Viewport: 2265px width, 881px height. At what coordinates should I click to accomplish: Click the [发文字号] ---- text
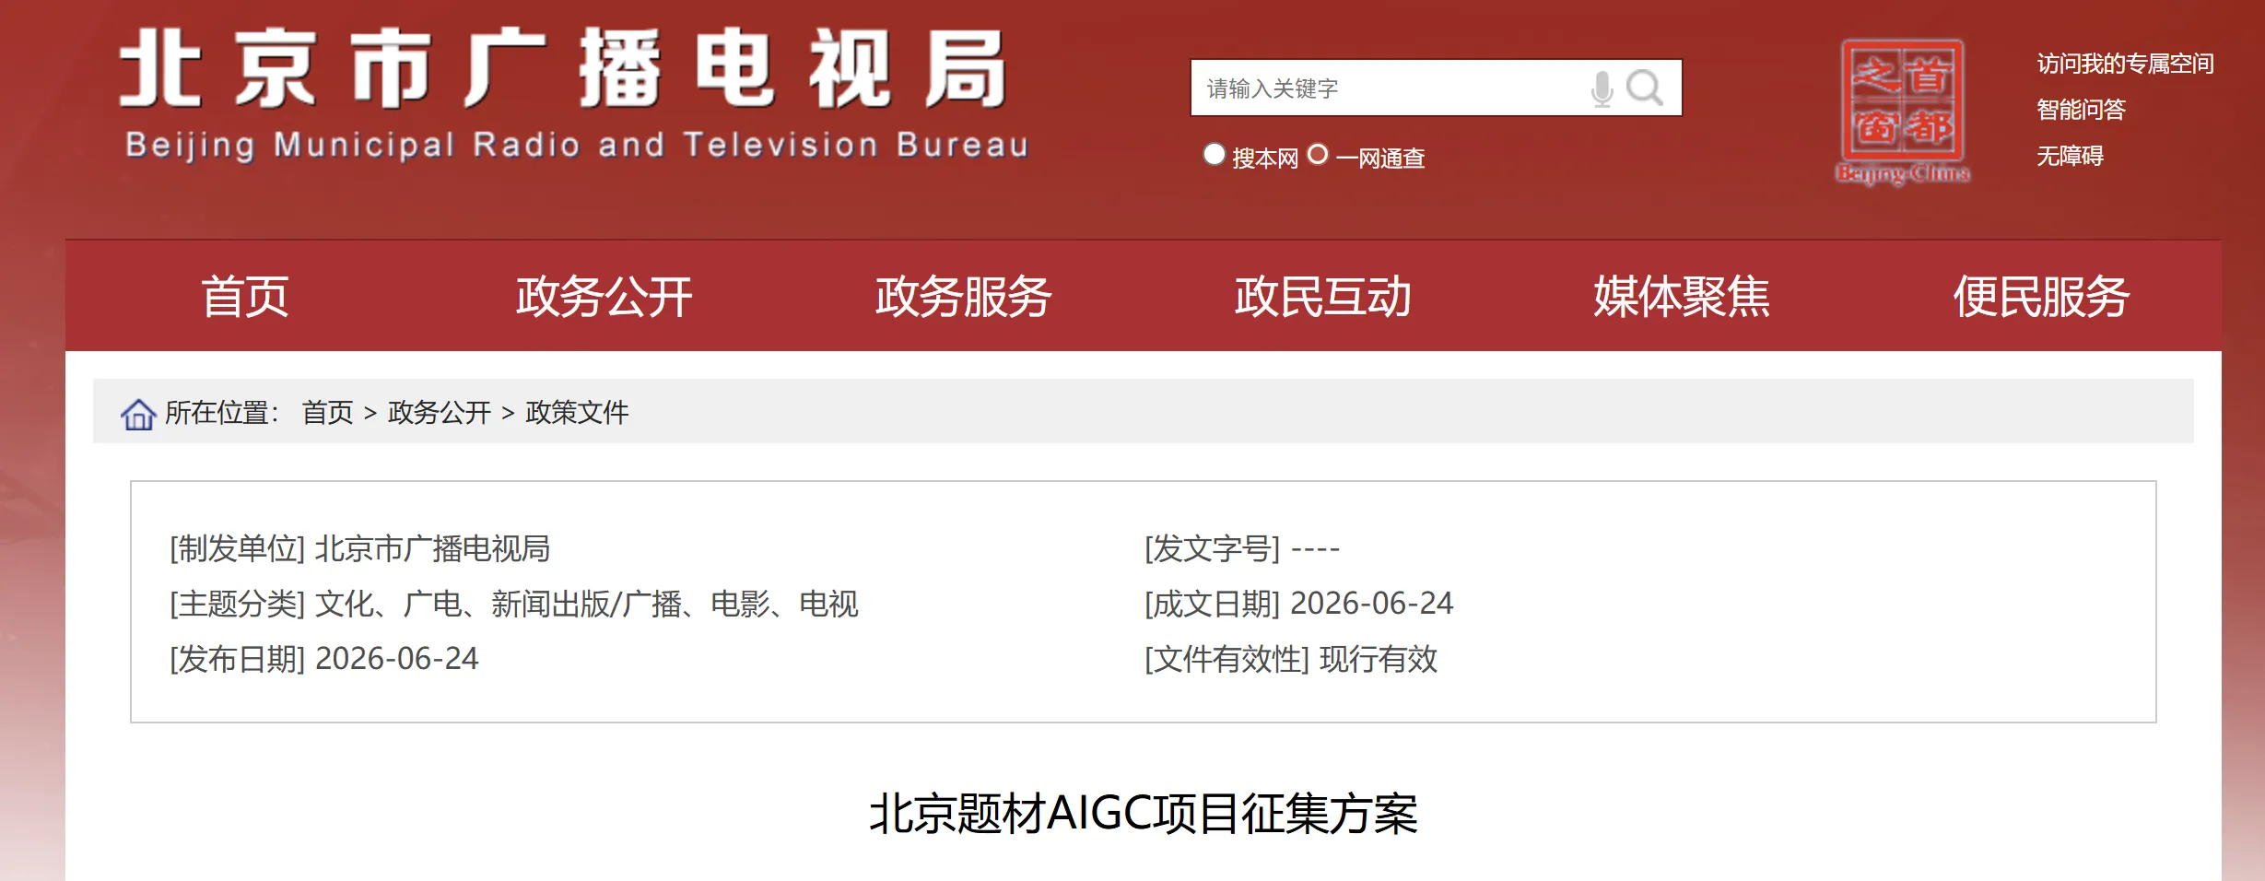[1241, 548]
